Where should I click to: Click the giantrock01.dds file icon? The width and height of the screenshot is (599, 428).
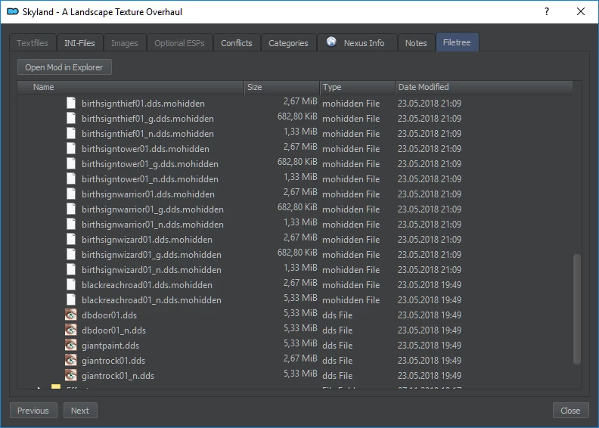70,361
